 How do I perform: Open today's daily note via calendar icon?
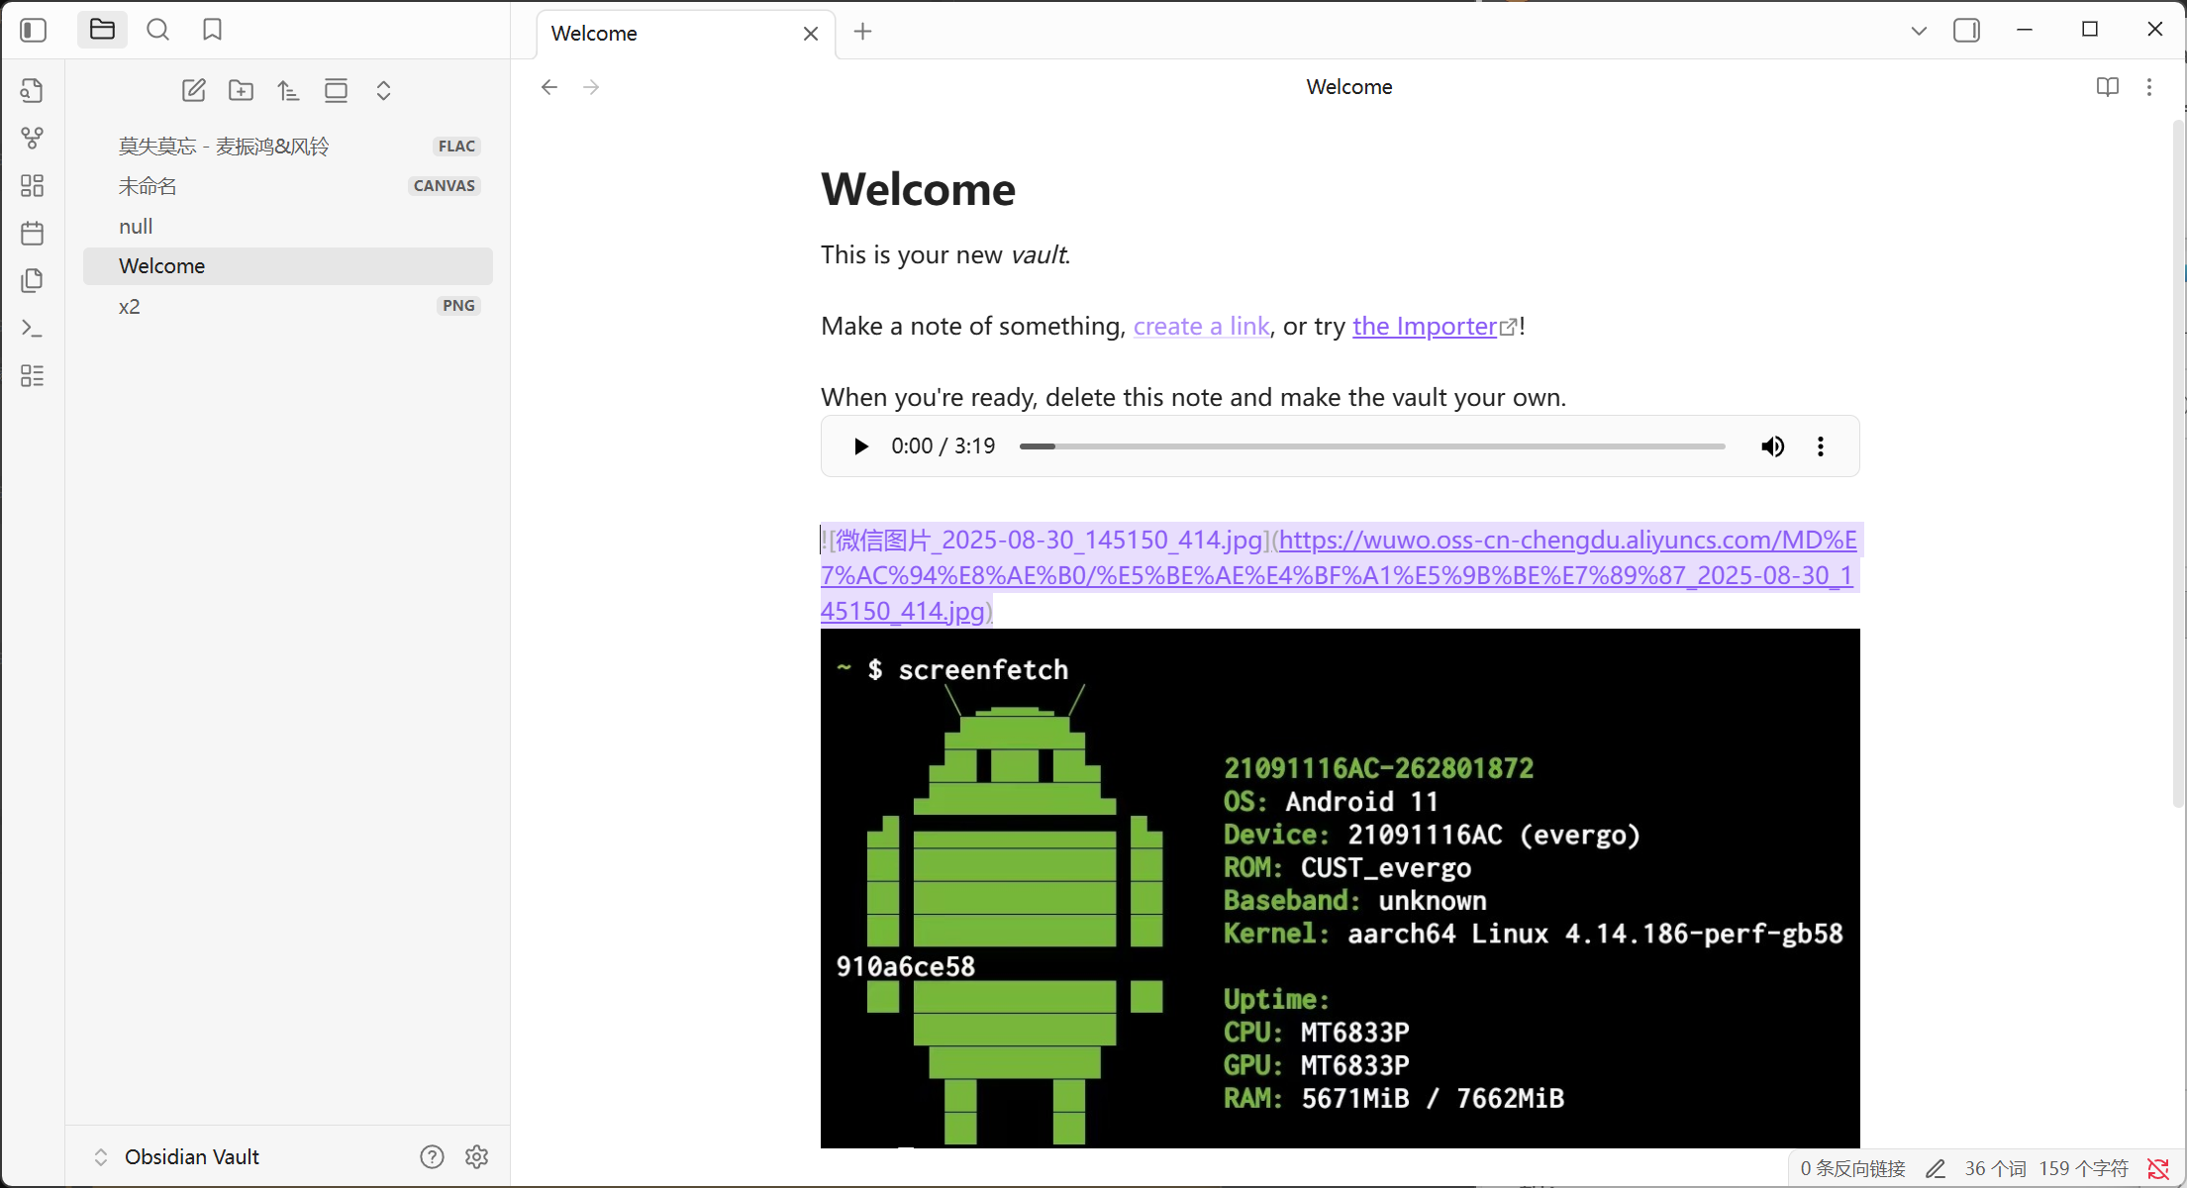point(33,233)
